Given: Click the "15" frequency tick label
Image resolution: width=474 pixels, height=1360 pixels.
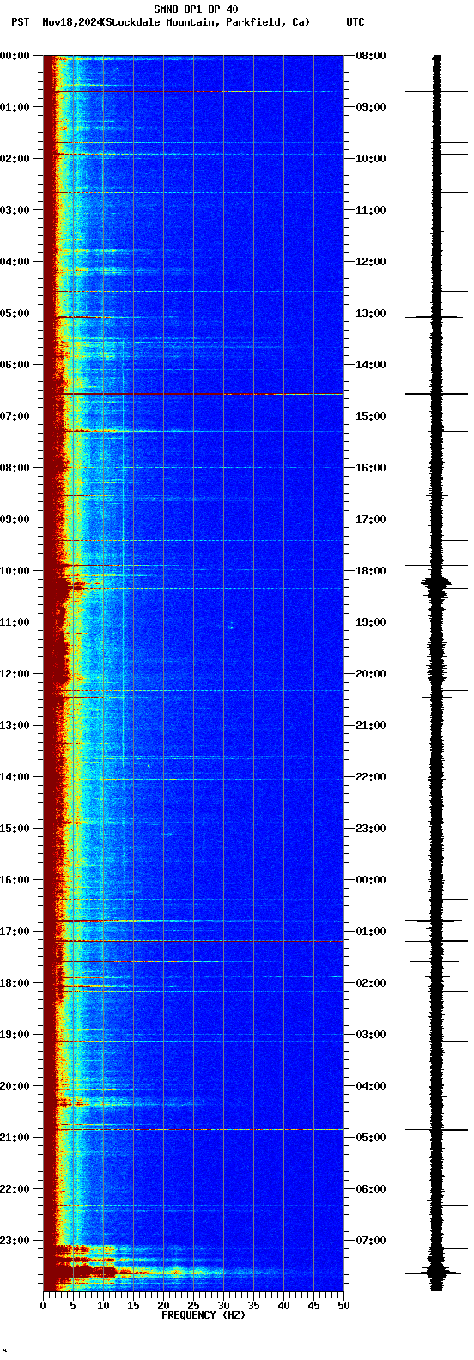Looking at the screenshot, I should [x=133, y=1306].
